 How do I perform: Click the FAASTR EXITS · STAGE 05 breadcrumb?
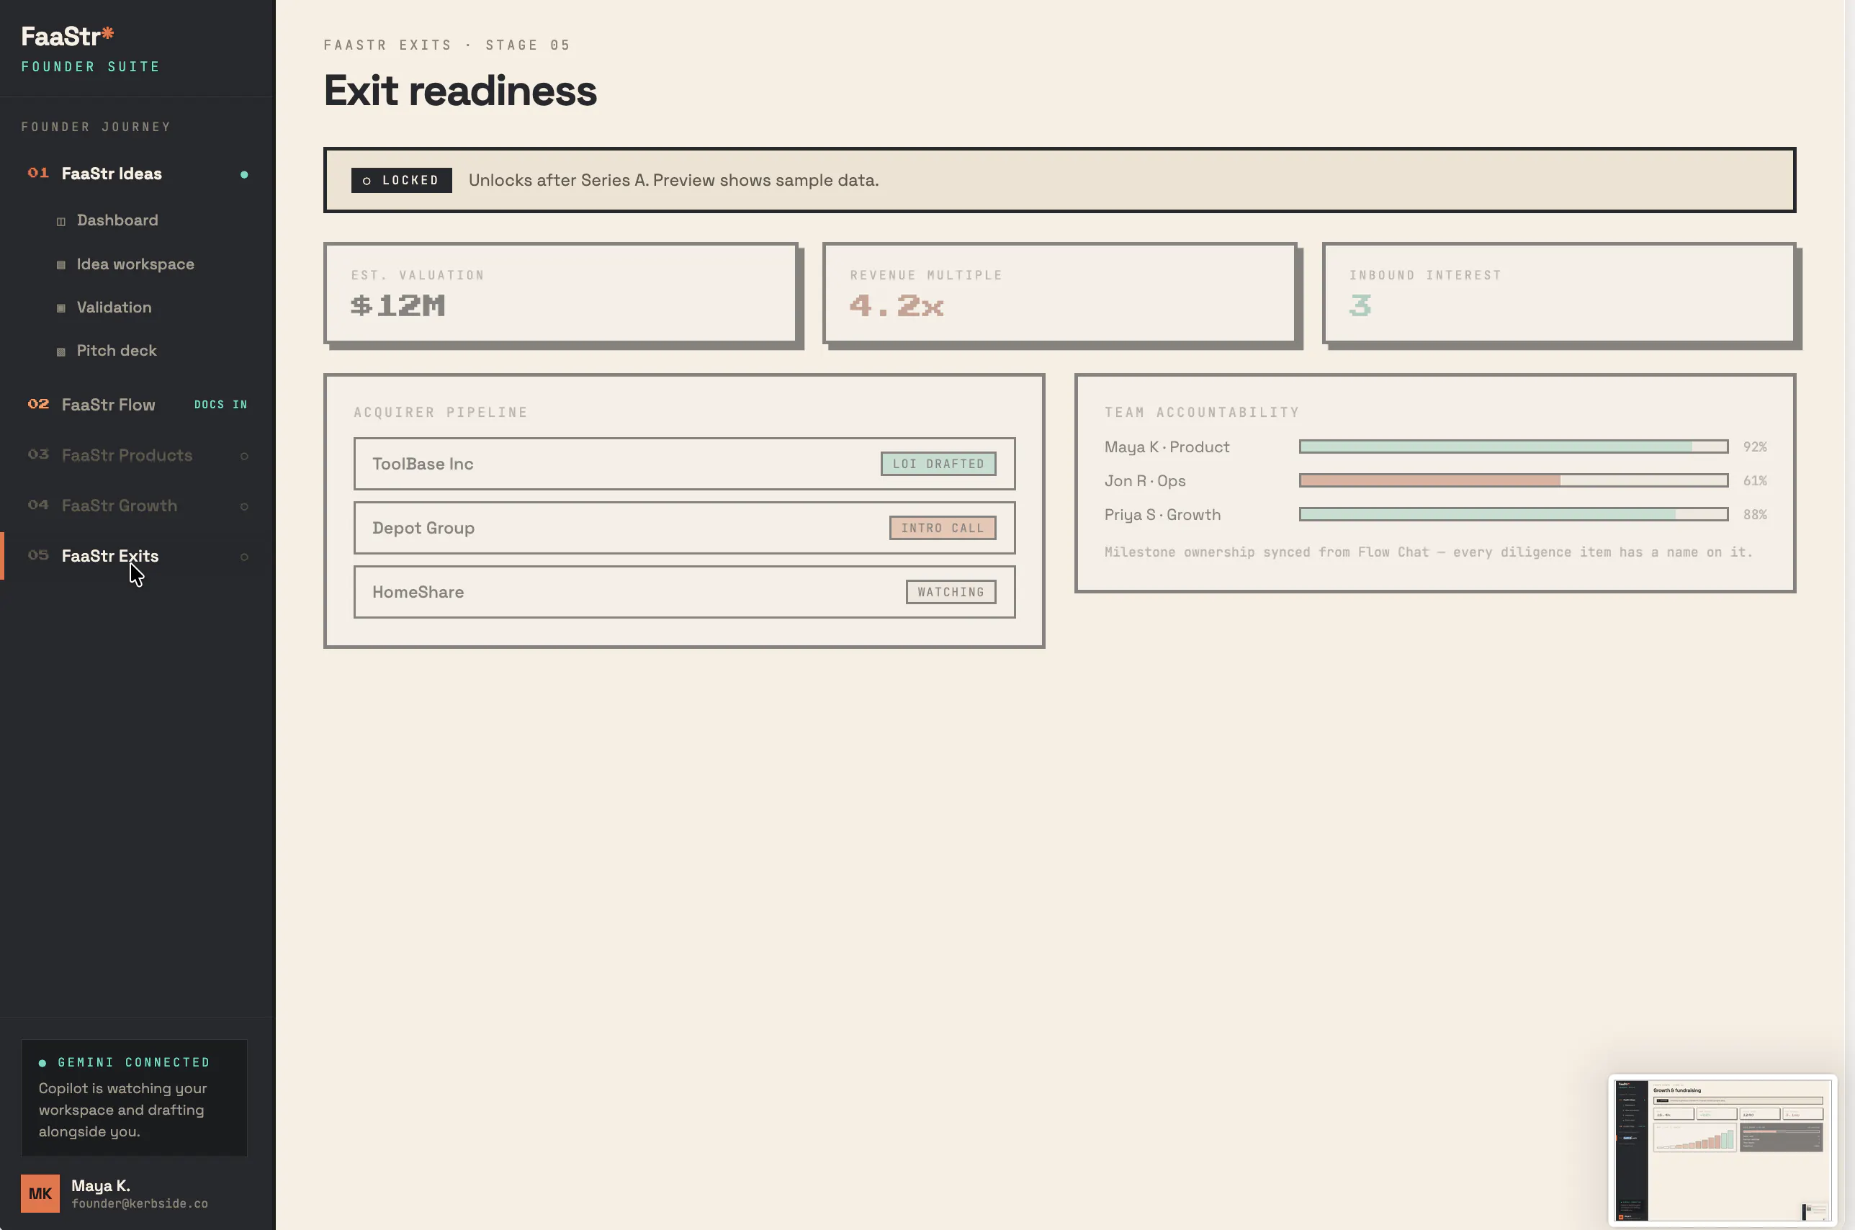447,45
